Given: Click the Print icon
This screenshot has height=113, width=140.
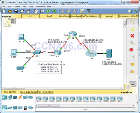Looking at the screenshot, I should pos(22,11).
